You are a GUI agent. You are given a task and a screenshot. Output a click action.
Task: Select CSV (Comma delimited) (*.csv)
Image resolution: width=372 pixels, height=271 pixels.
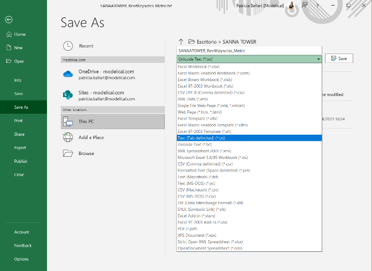[249, 164]
